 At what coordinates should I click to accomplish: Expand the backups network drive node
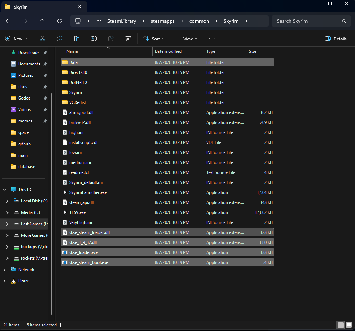tap(7, 246)
